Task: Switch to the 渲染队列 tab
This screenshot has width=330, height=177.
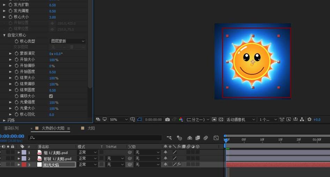Action: point(11,128)
